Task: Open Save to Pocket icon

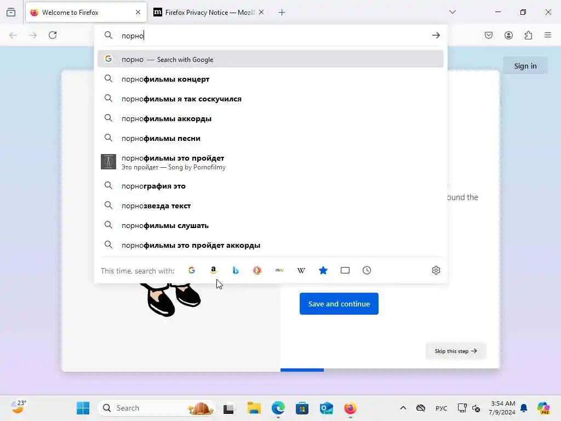Action: [489, 35]
